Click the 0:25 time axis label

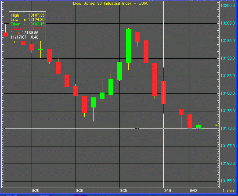tap(36, 191)
